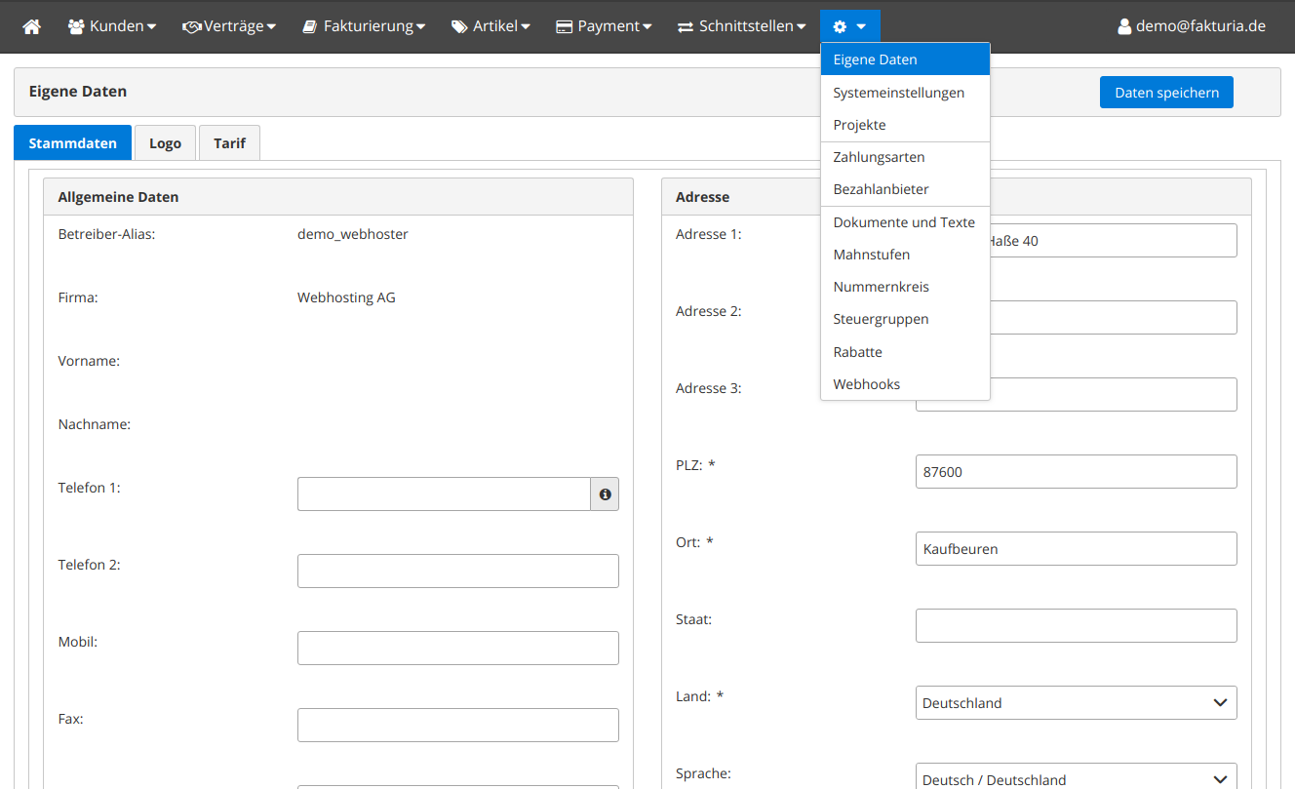Open Webhooks from the settings menu
The width and height of the screenshot is (1295, 789).
(x=866, y=384)
